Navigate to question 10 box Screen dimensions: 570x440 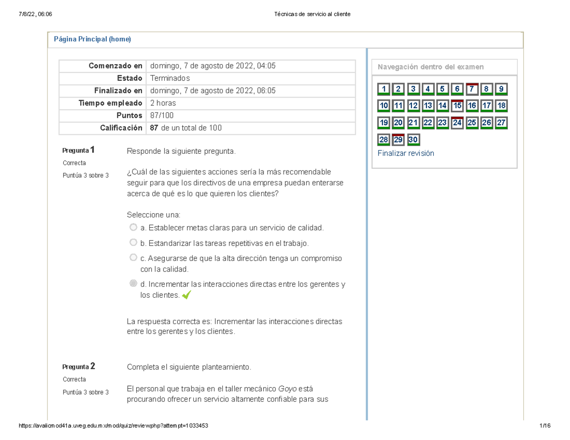pyautogui.click(x=384, y=106)
